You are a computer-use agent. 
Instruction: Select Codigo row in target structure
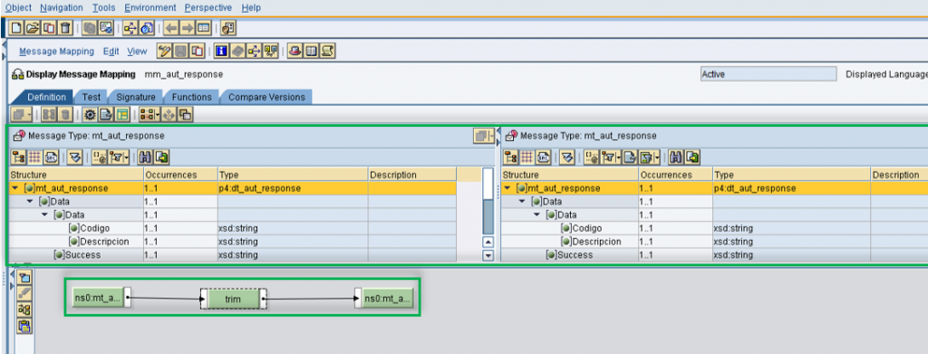[714, 228]
